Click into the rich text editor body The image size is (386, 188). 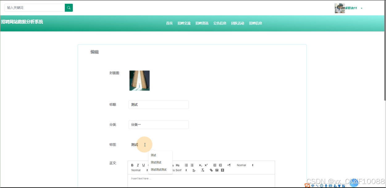pos(201,181)
